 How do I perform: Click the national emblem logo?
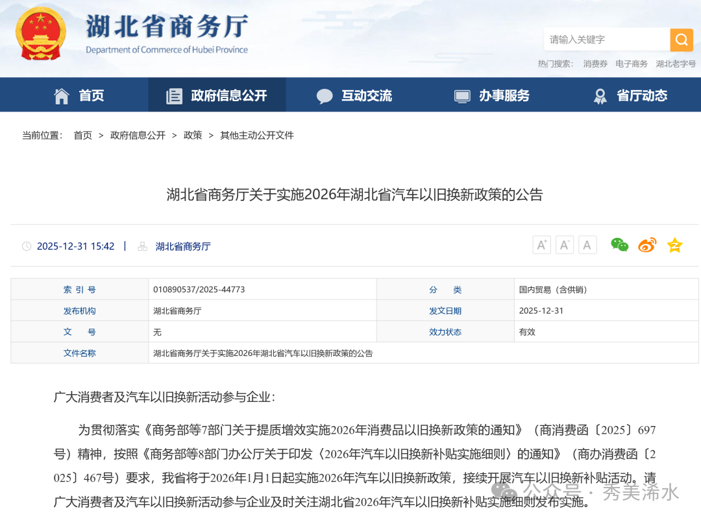tap(41, 34)
